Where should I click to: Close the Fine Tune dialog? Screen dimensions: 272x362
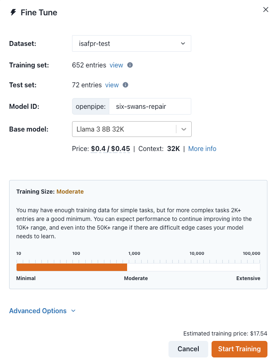(266, 10)
